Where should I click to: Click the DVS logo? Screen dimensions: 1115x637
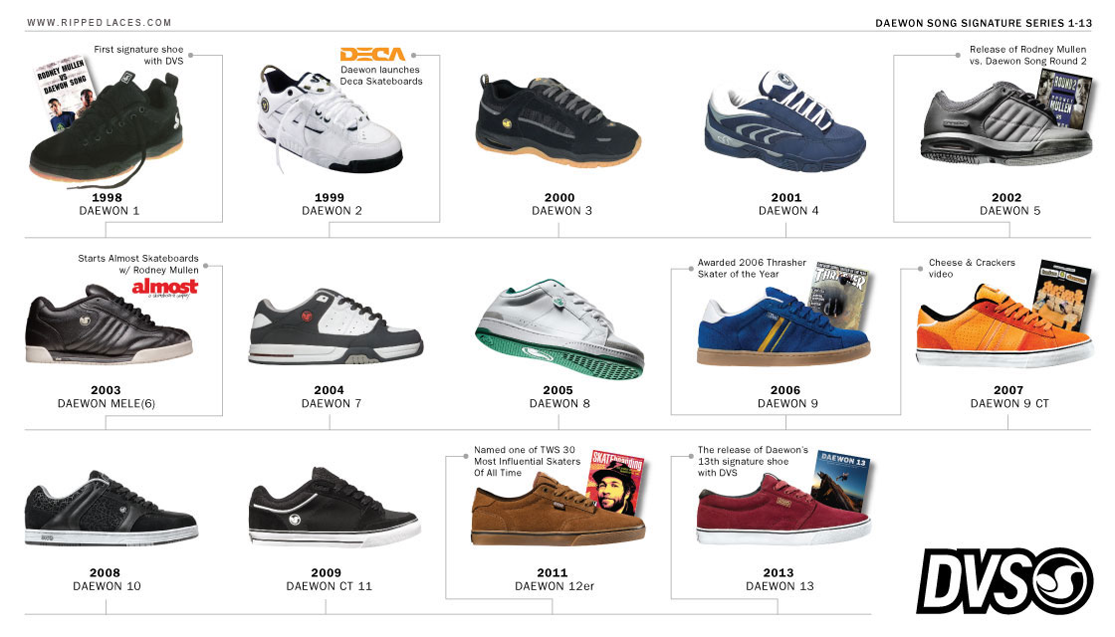(1004, 581)
